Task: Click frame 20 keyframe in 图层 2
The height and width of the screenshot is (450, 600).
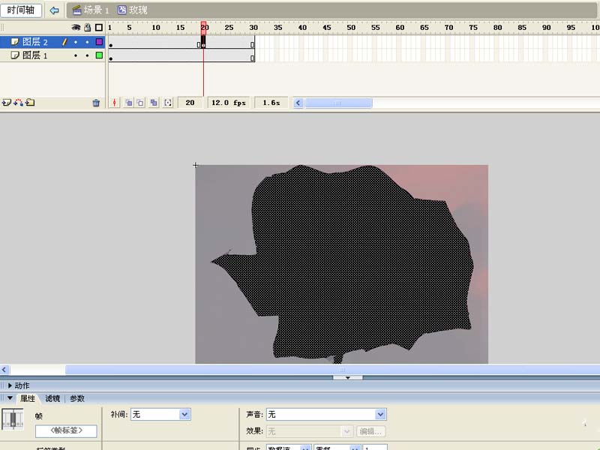Action: tap(203, 42)
